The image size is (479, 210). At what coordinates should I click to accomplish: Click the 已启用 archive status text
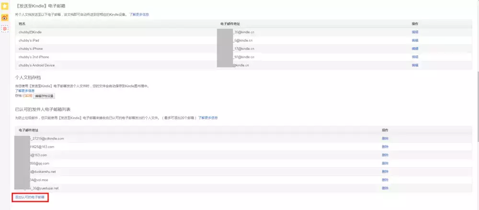[x=27, y=96]
